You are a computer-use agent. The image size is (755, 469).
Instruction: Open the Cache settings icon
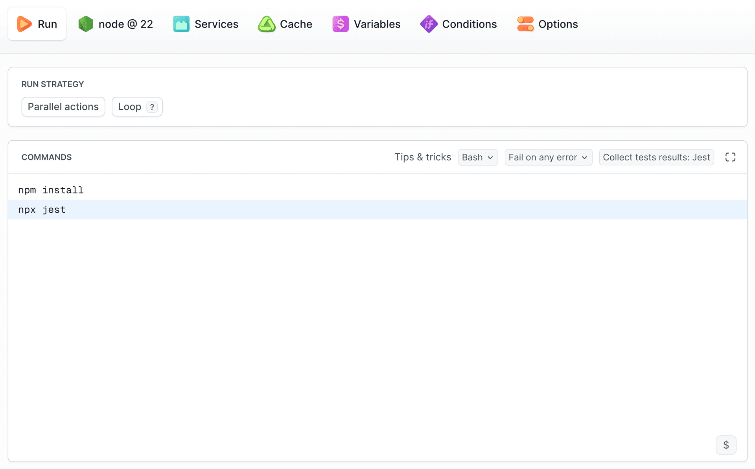266,24
